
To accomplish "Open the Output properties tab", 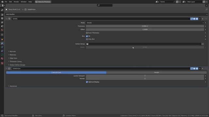I will point(2,19).
